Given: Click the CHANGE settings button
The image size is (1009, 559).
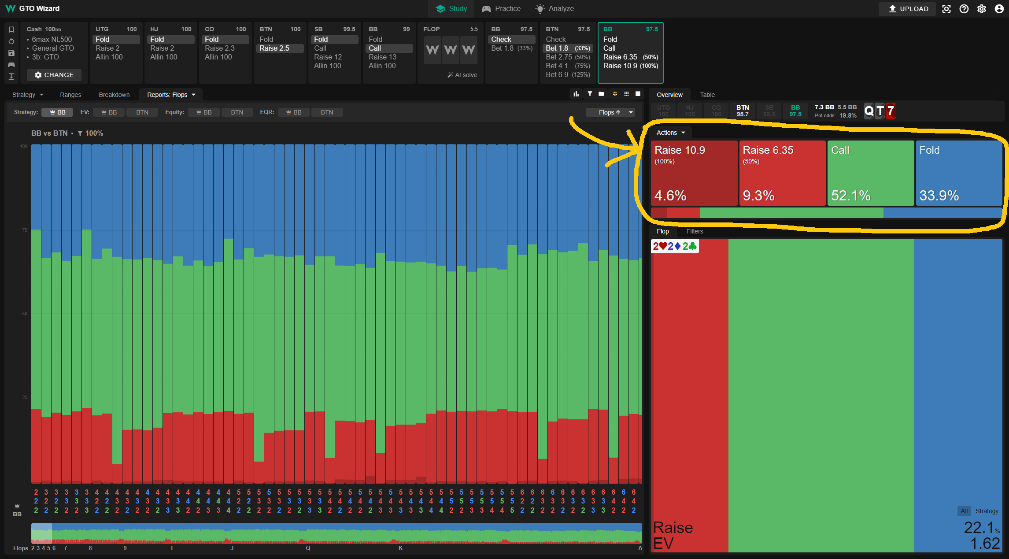Looking at the screenshot, I should pos(54,75).
